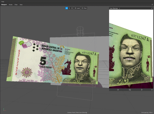Select the Scale tool icon
The height and width of the screenshot is (114, 154).
pos(72,8)
